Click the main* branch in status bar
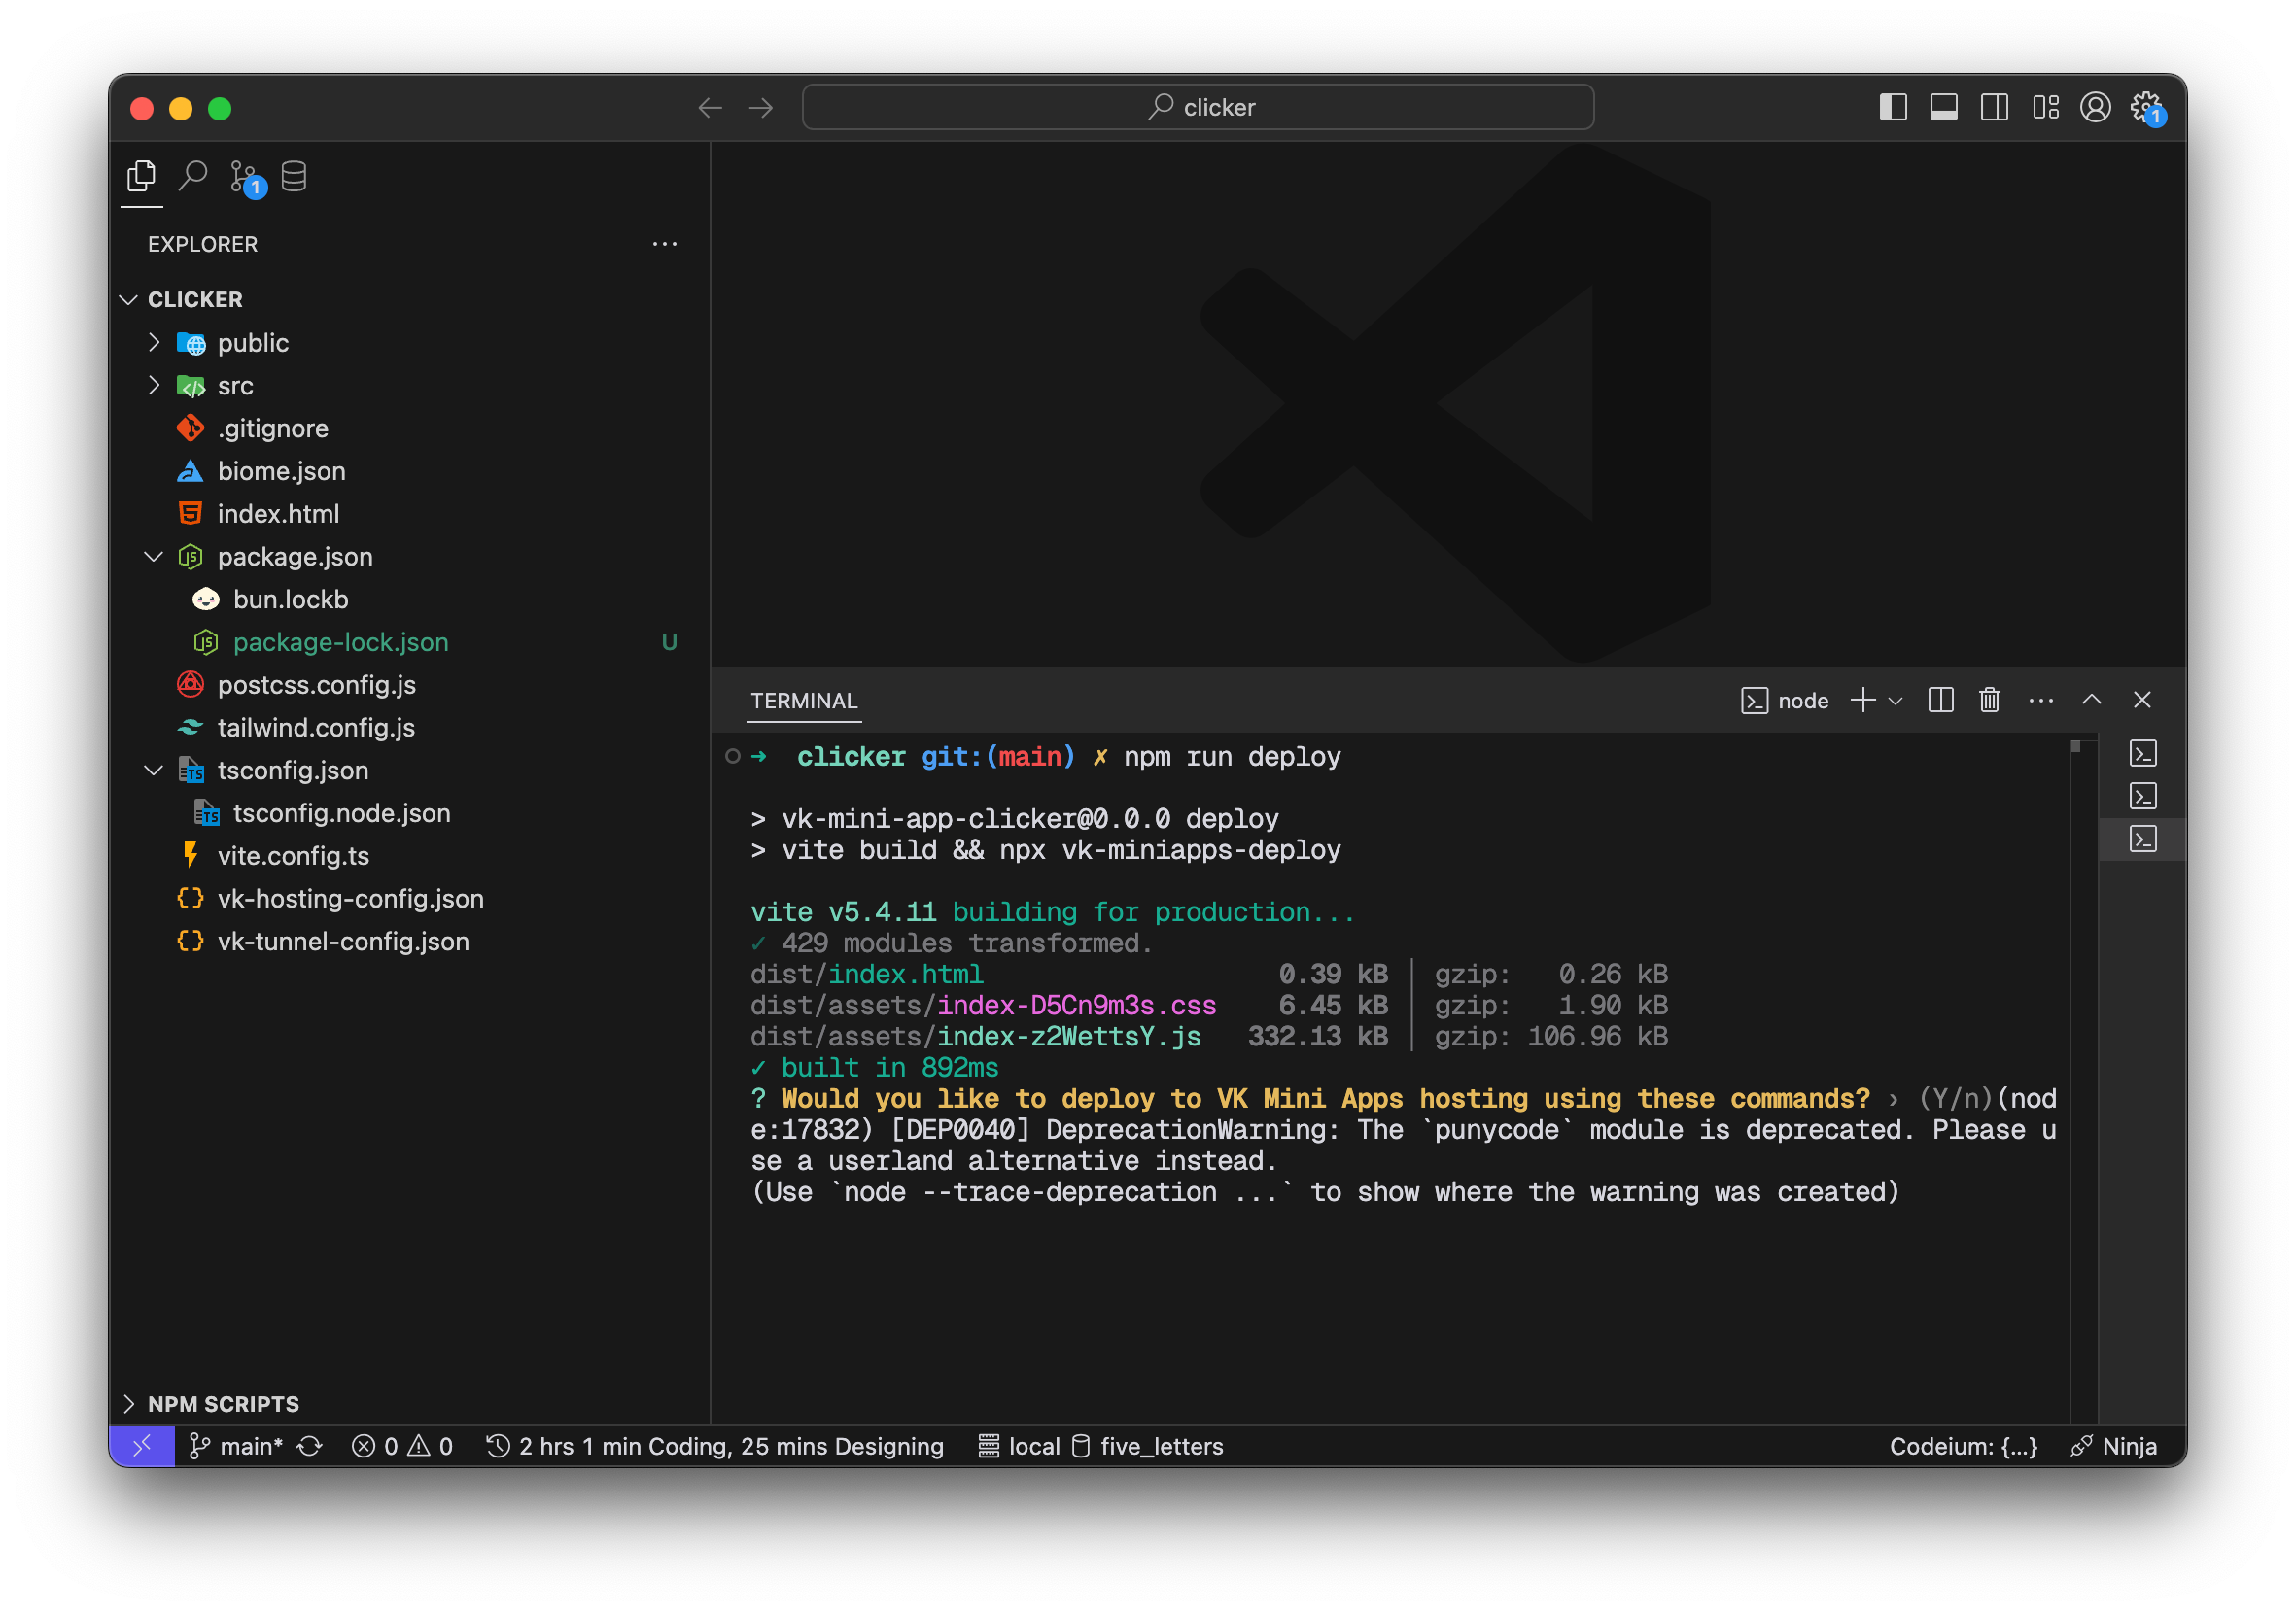This screenshot has width=2296, height=1611. (x=238, y=1446)
